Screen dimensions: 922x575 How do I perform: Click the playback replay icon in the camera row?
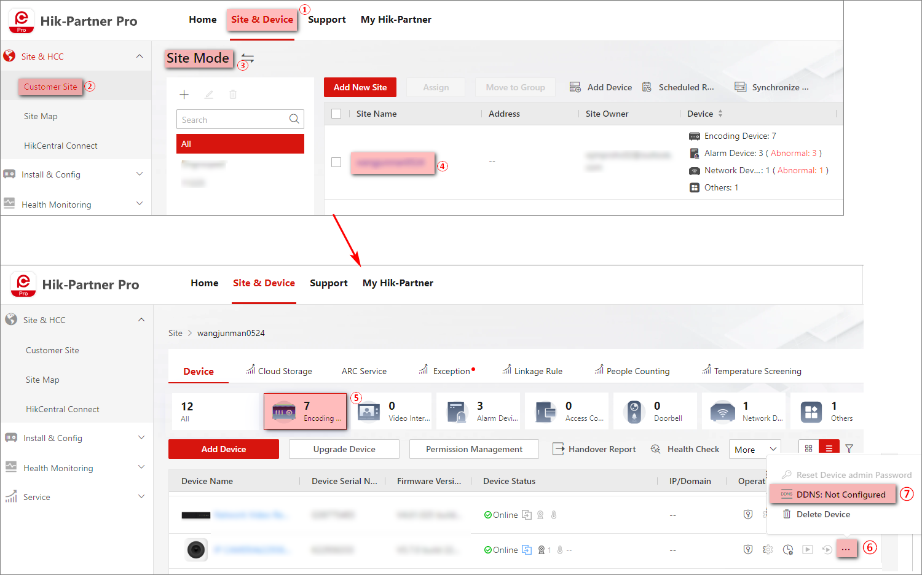(827, 549)
